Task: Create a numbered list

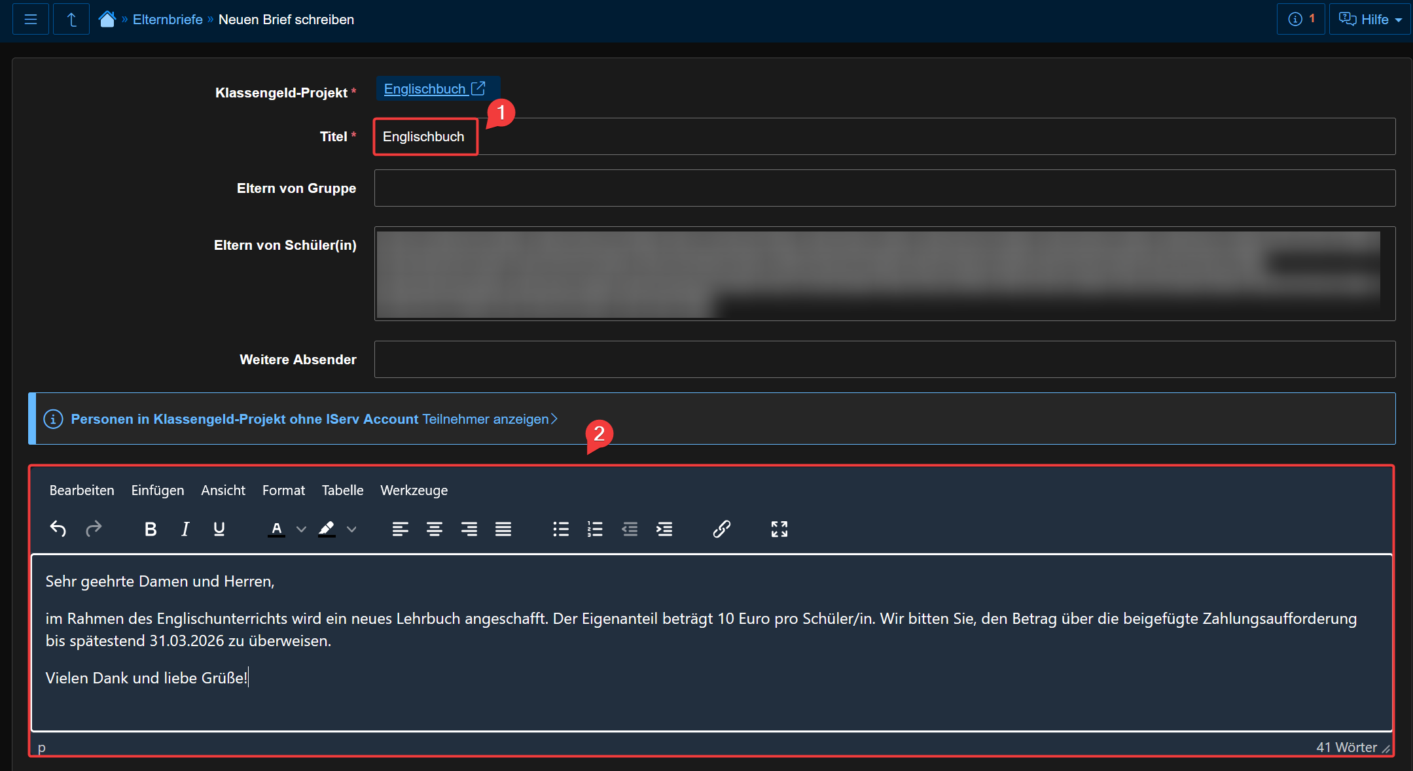Action: click(595, 529)
